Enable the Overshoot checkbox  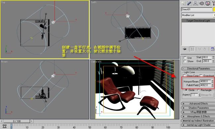point(201,75)
